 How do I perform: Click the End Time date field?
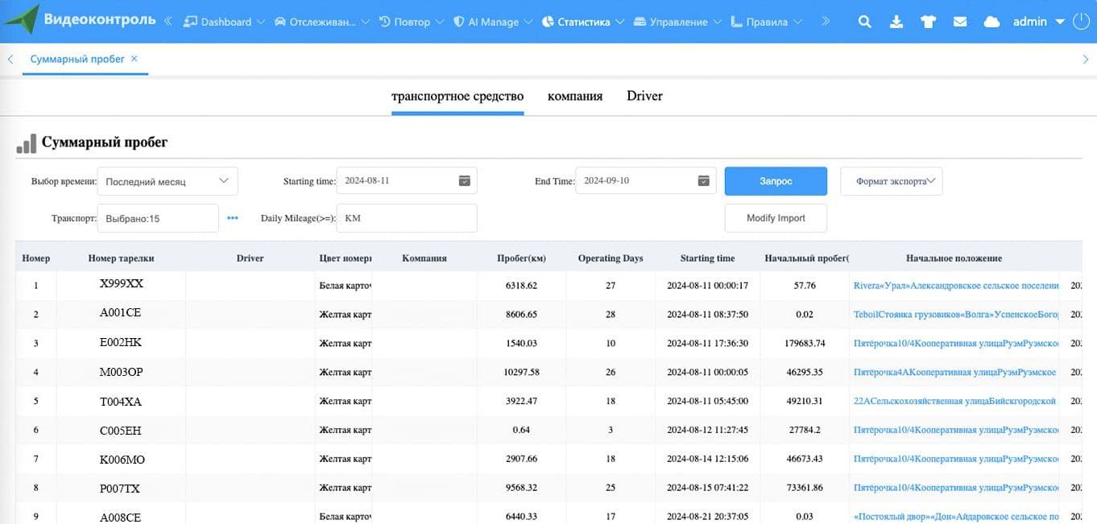coord(646,181)
